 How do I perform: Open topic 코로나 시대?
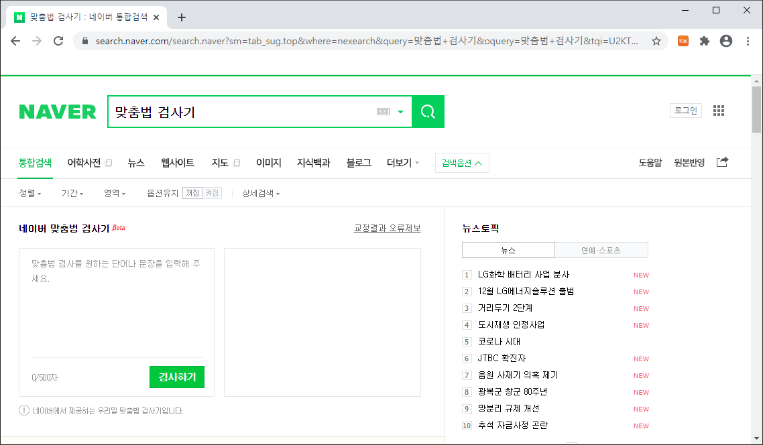[x=500, y=341]
